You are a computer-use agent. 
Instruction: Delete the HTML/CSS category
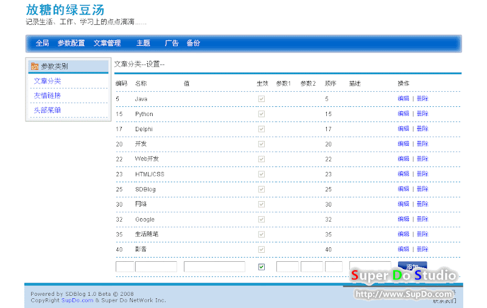pyautogui.click(x=422, y=174)
